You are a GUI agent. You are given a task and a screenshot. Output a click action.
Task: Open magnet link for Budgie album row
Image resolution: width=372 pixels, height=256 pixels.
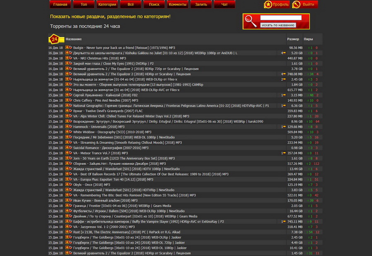click(x=70, y=47)
